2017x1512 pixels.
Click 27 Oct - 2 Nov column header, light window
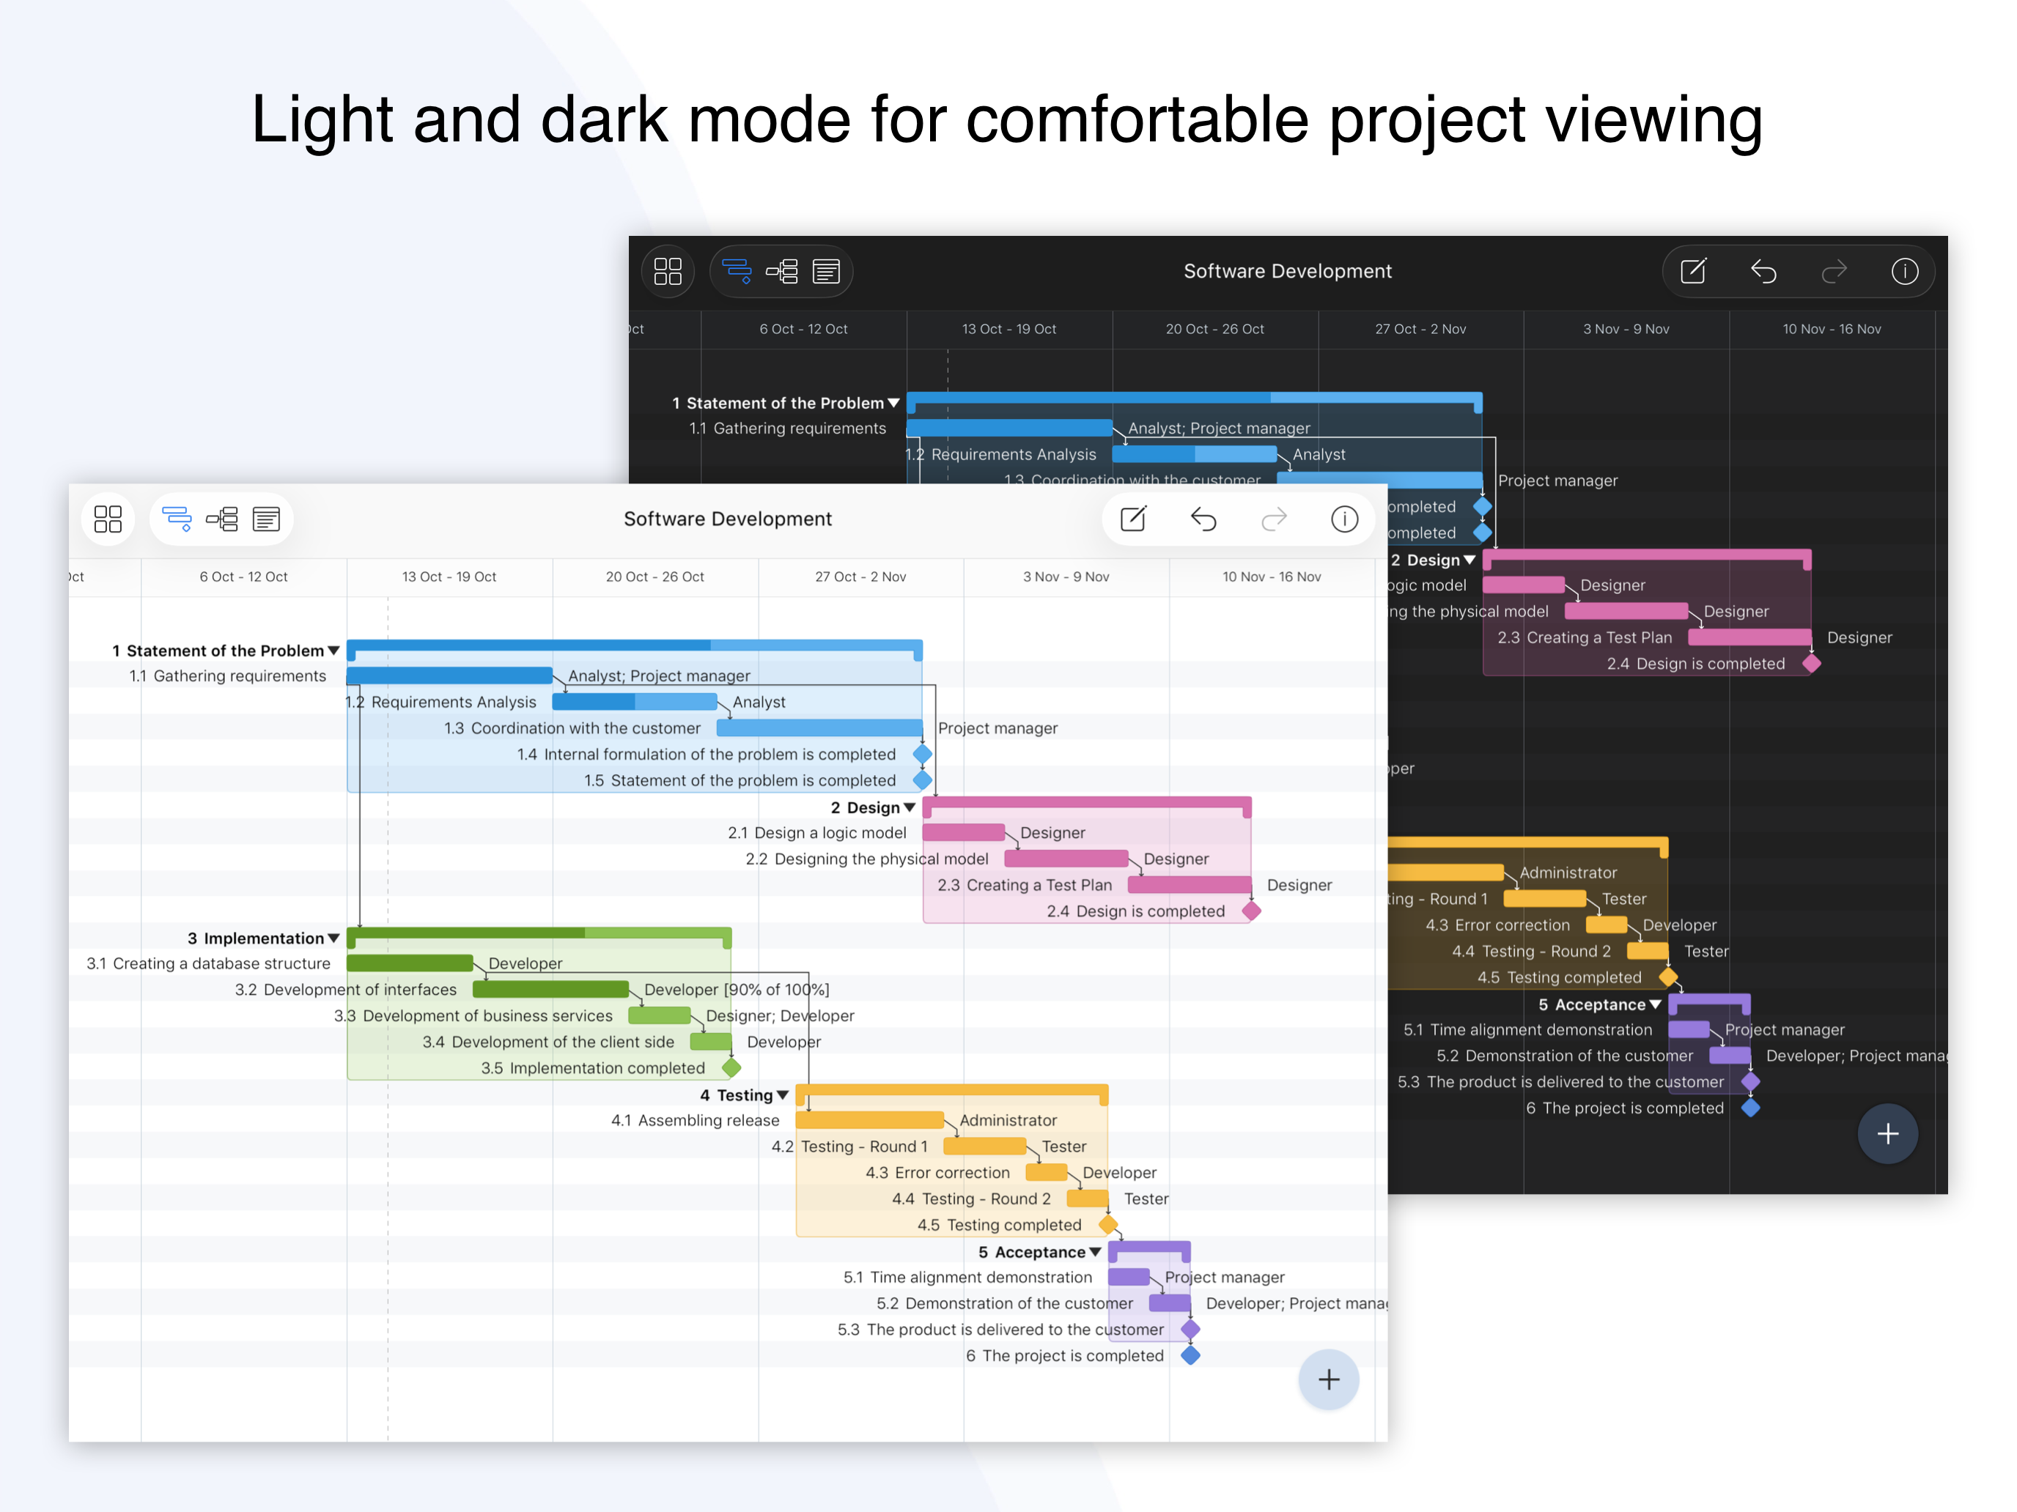[860, 577]
